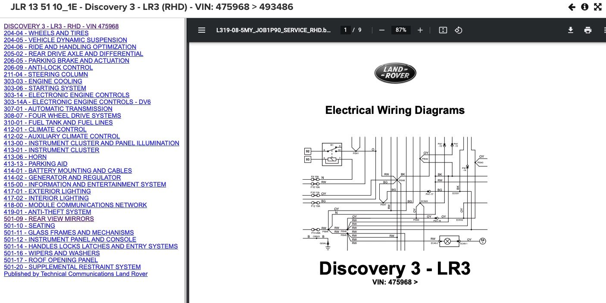Click the fit to page icon
The width and height of the screenshot is (606, 303).
pos(443,30)
